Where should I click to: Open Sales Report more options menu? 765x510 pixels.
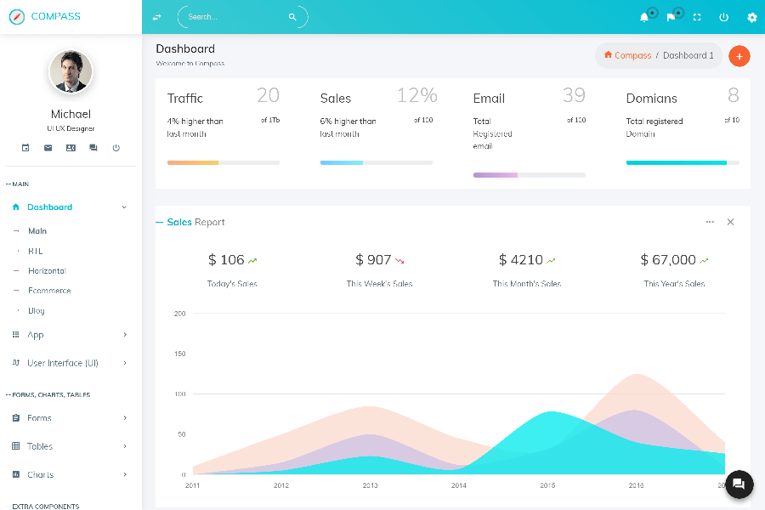coord(710,222)
